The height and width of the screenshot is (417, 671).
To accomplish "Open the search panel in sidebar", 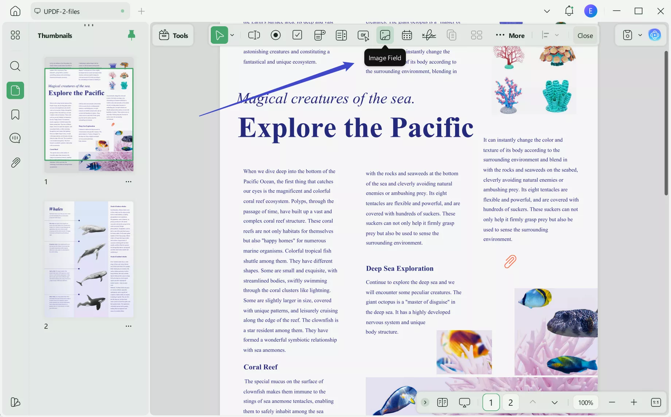I will coord(15,66).
